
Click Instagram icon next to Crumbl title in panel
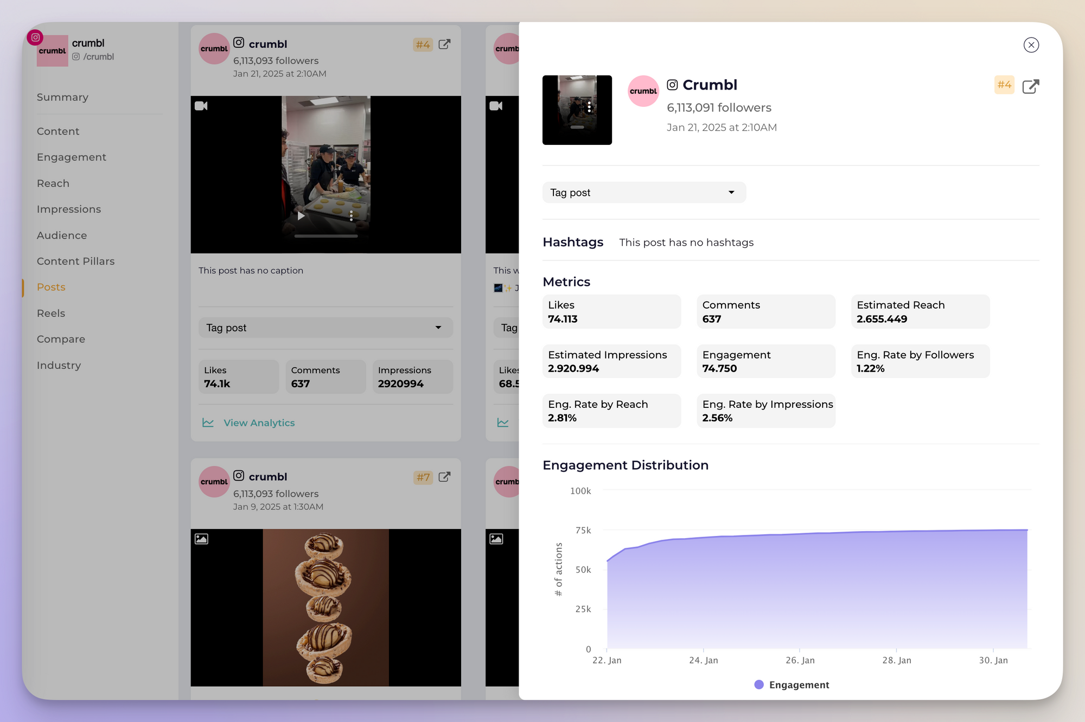[x=672, y=85]
